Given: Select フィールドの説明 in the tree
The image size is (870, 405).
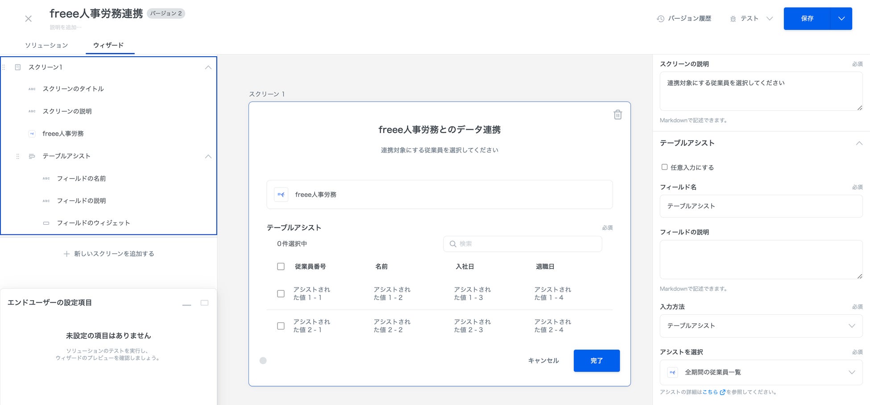Looking at the screenshot, I should 81,200.
